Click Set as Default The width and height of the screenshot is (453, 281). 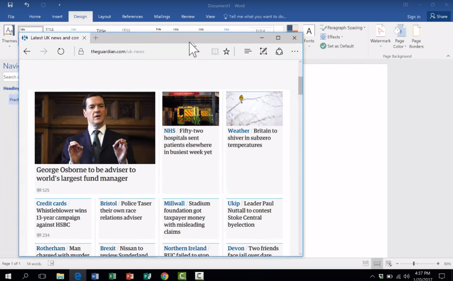tap(337, 46)
